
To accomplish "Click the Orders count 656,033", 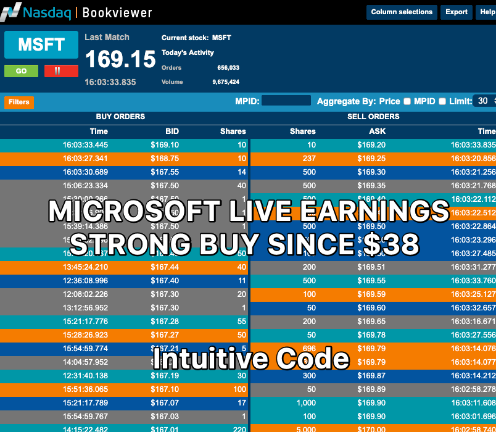I will [228, 68].
